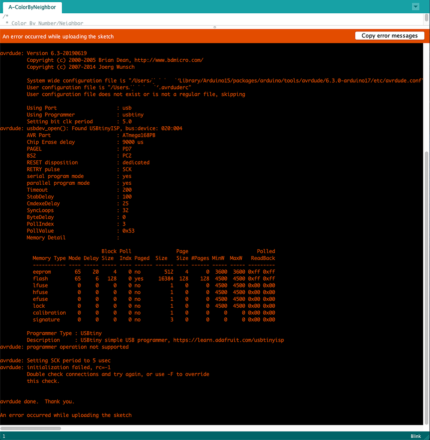Viewport: 430px width, 440px height.
Task: Click the orange upload error status message
Action: click(x=58, y=37)
